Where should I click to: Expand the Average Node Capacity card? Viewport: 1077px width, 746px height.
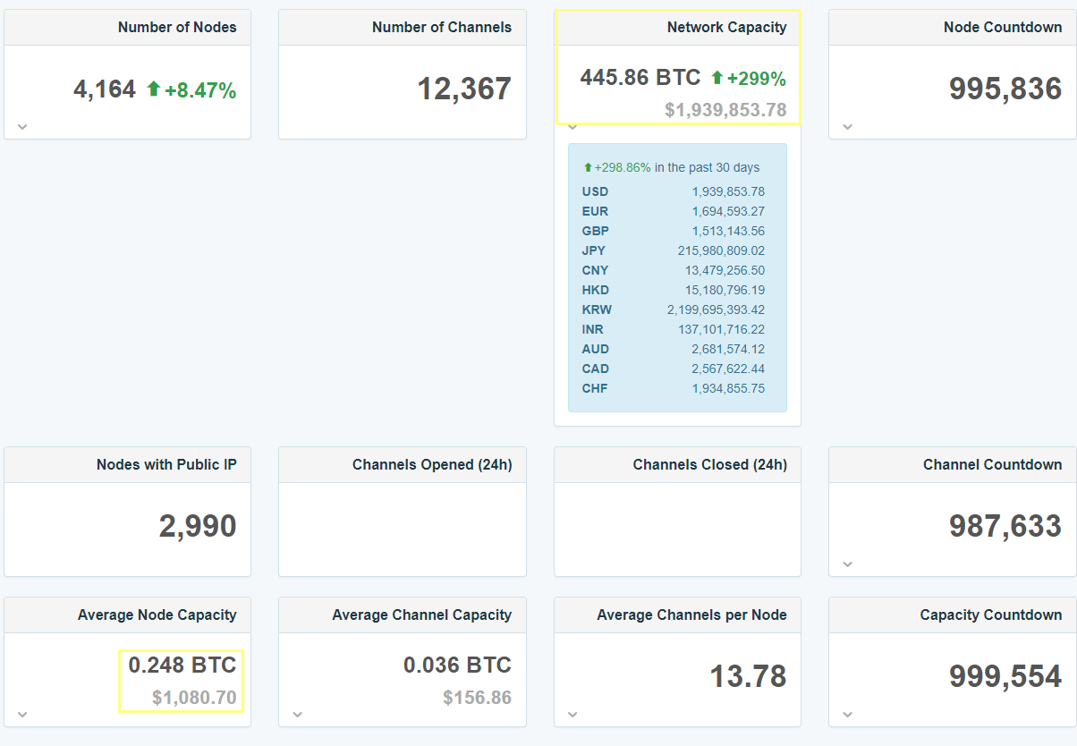21,715
